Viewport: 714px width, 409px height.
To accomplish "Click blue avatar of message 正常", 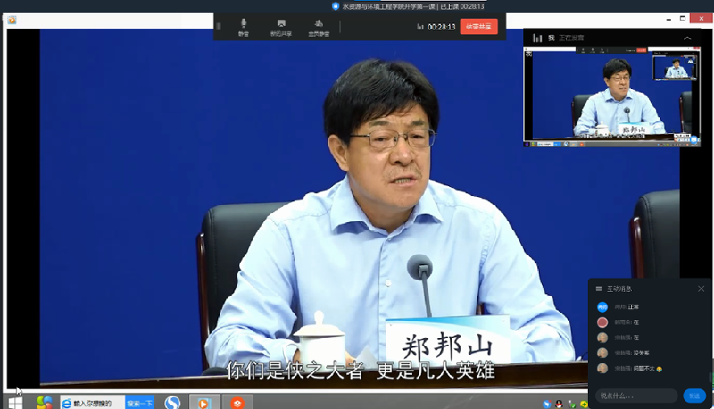I will point(602,307).
